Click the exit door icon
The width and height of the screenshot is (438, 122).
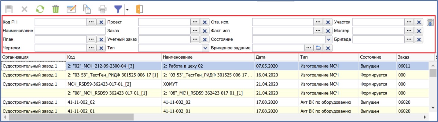139,9
